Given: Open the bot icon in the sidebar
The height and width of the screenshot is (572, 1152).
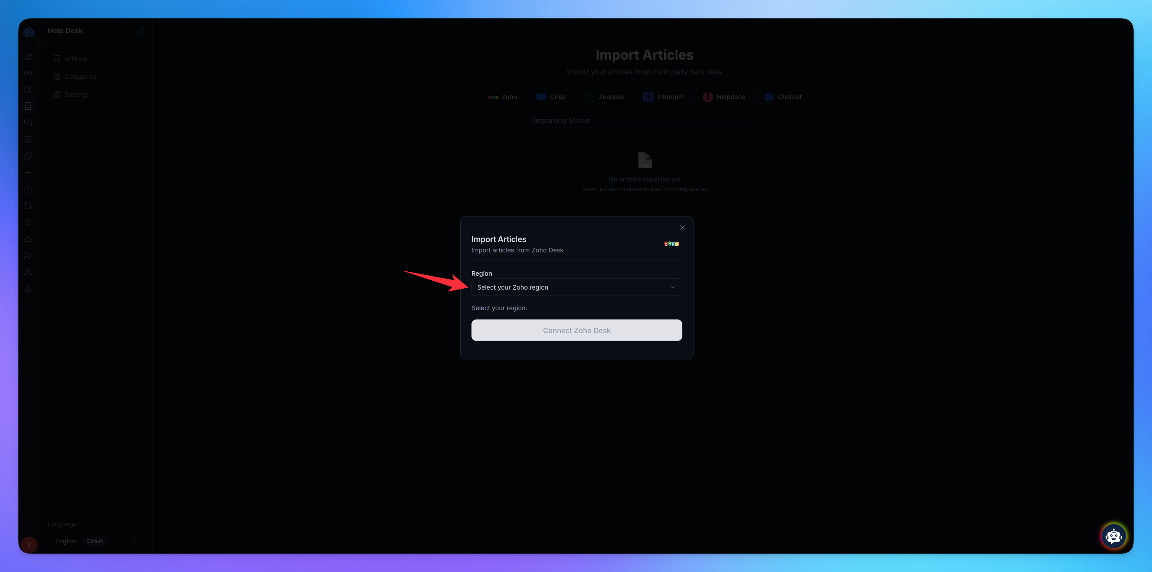Looking at the screenshot, I should (28, 239).
